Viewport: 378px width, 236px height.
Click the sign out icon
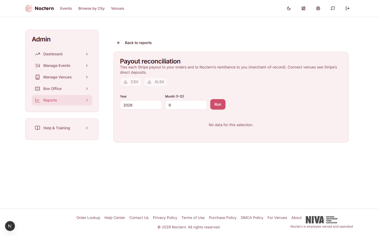348,8
